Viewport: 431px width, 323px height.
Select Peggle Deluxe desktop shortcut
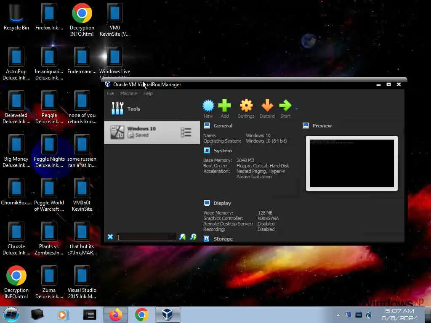coord(49,107)
